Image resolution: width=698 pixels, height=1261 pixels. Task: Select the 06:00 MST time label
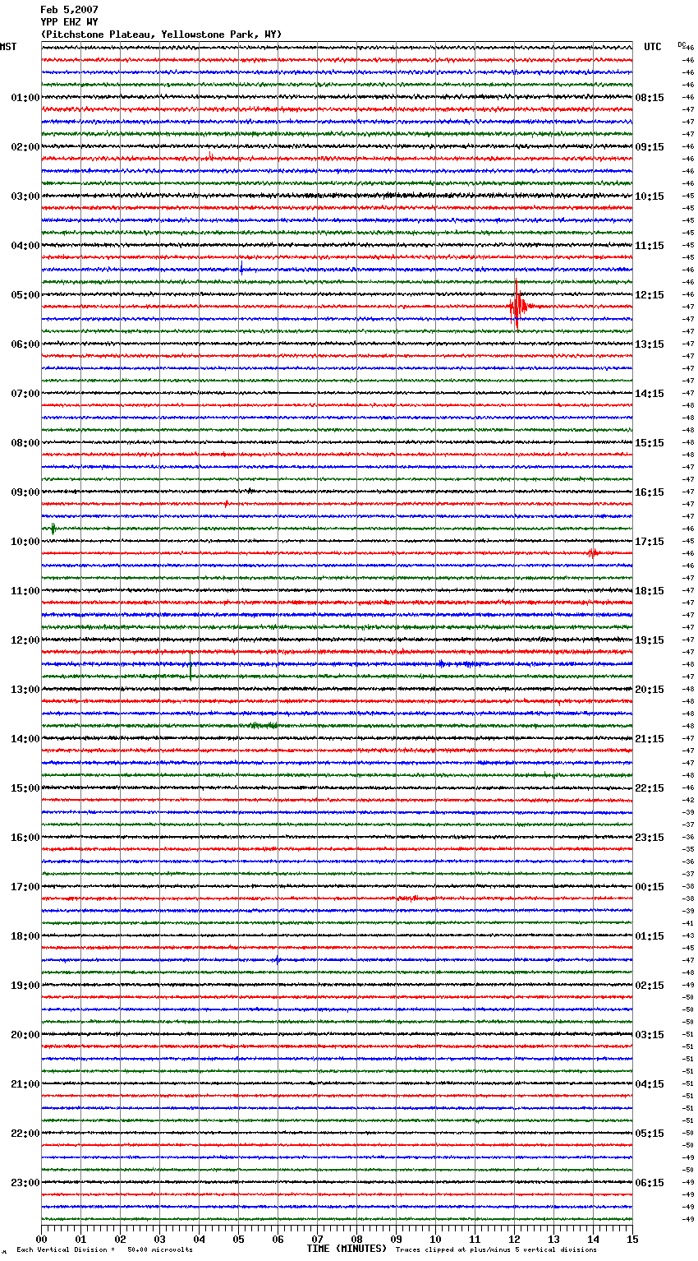pyautogui.click(x=25, y=344)
